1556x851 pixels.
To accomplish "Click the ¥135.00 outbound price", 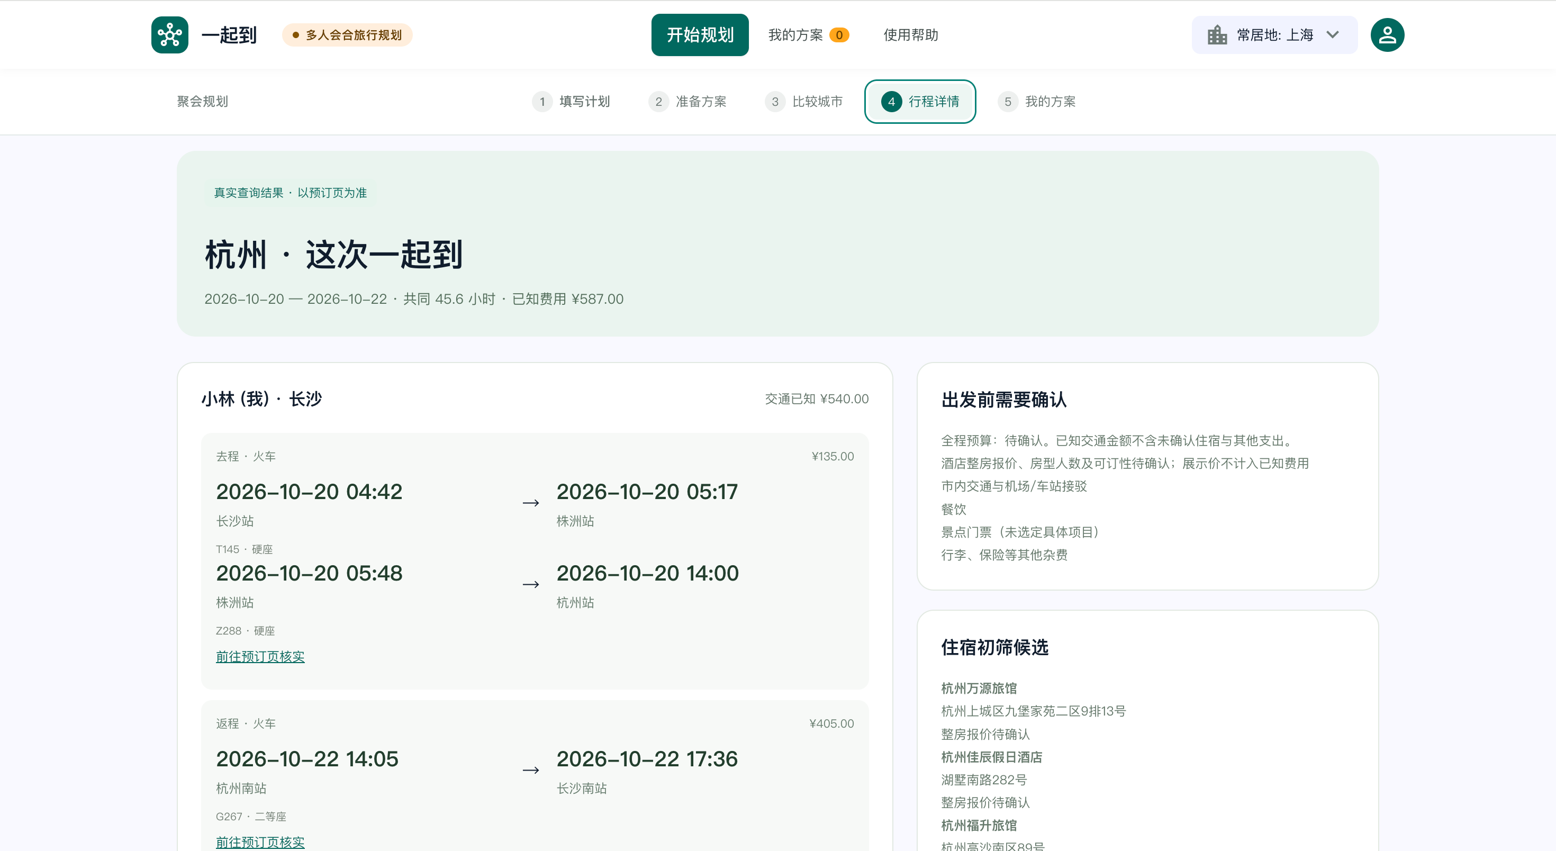I will (833, 456).
